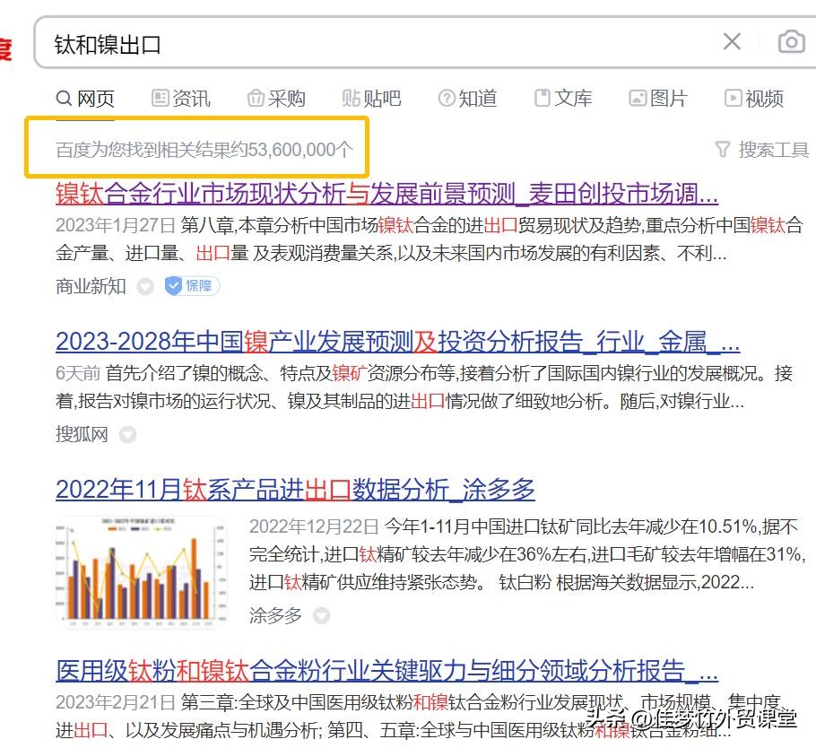This screenshot has width=816, height=748.
Task: Click the camera icon for image search
Action: click(792, 41)
